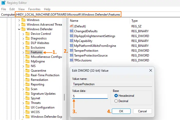Viewport: 180px width, 120px height.
Task: Click the DlpAppEnlightenmentSettings value icon
Action: tap(71, 36)
